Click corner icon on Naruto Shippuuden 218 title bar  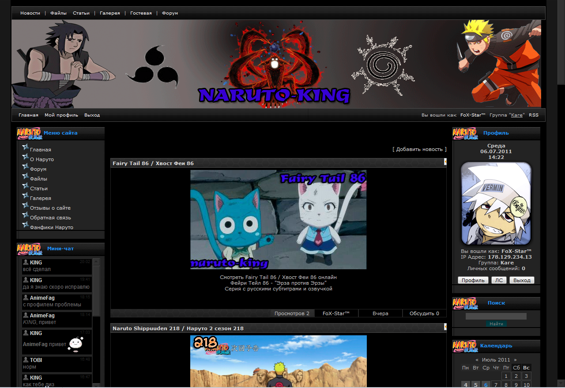click(x=445, y=327)
